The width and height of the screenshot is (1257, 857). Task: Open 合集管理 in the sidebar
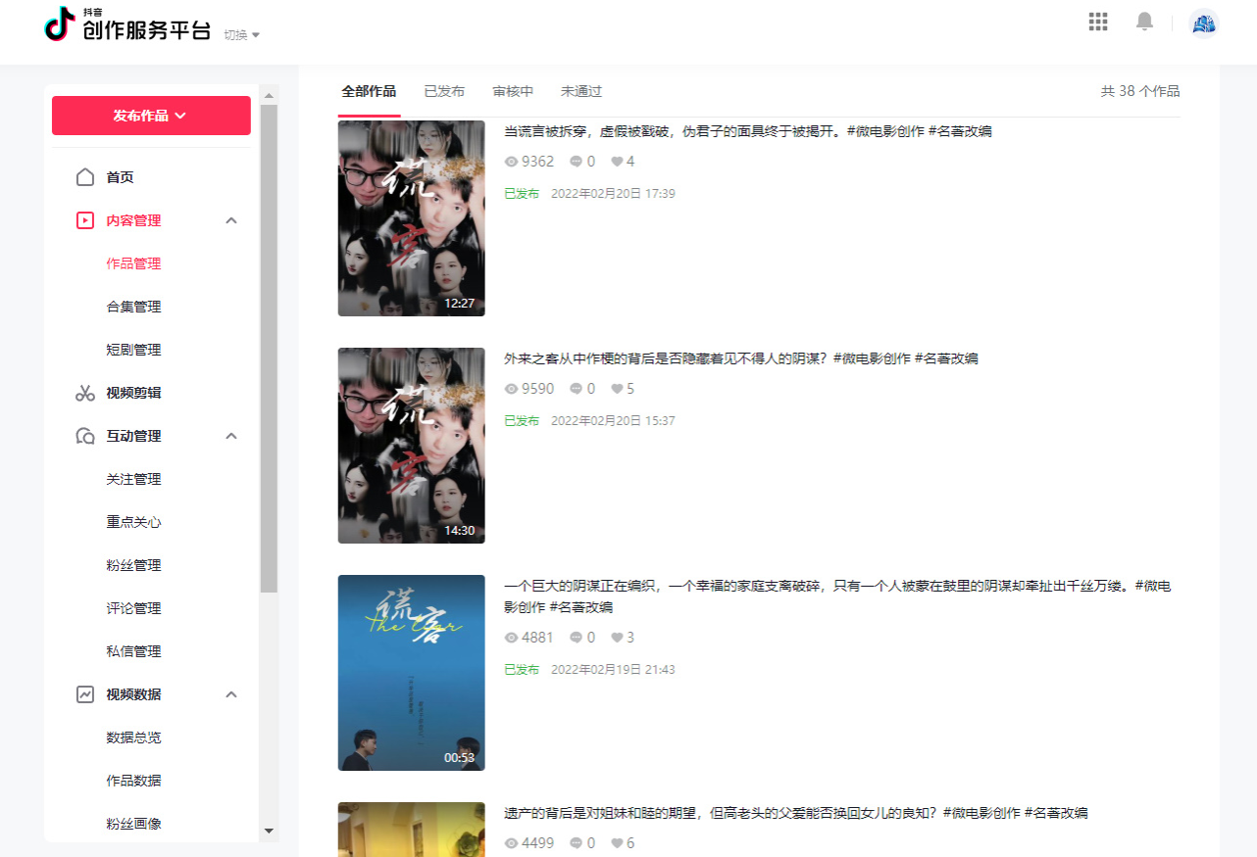click(x=133, y=307)
